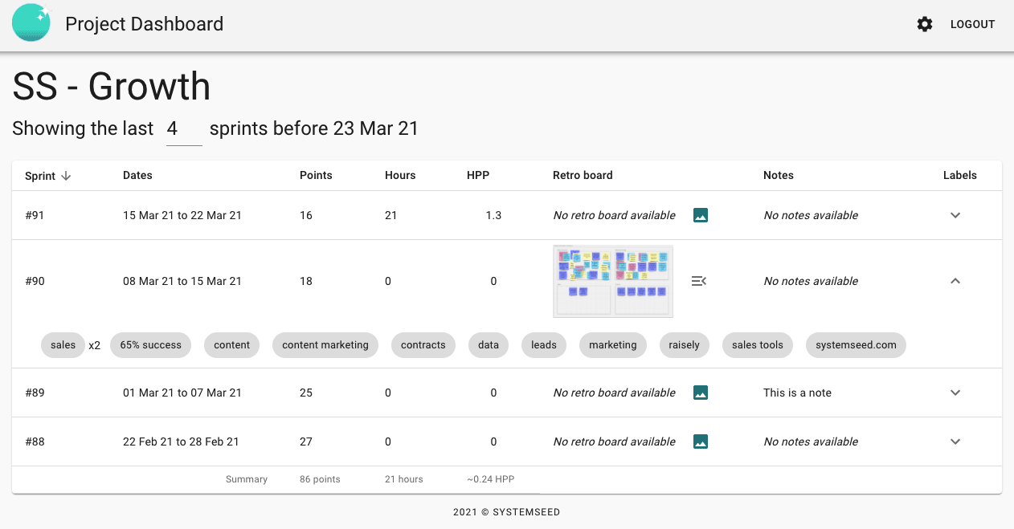
Task: Click the notes list icon in sprint #90
Action: click(699, 281)
